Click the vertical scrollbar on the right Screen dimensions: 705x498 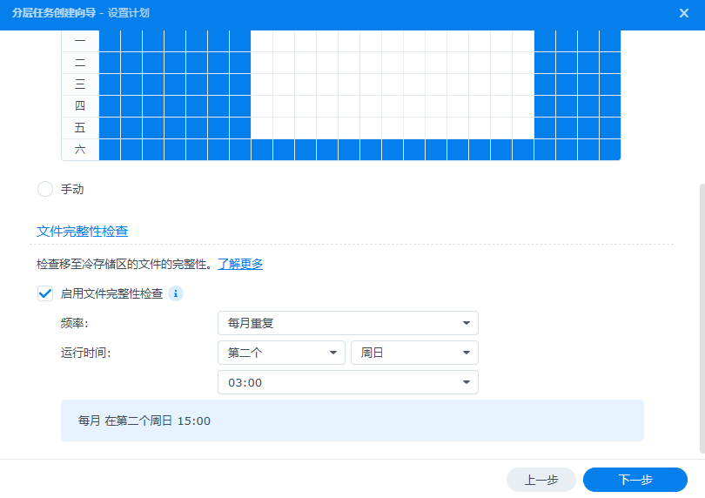tap(700, 313)
